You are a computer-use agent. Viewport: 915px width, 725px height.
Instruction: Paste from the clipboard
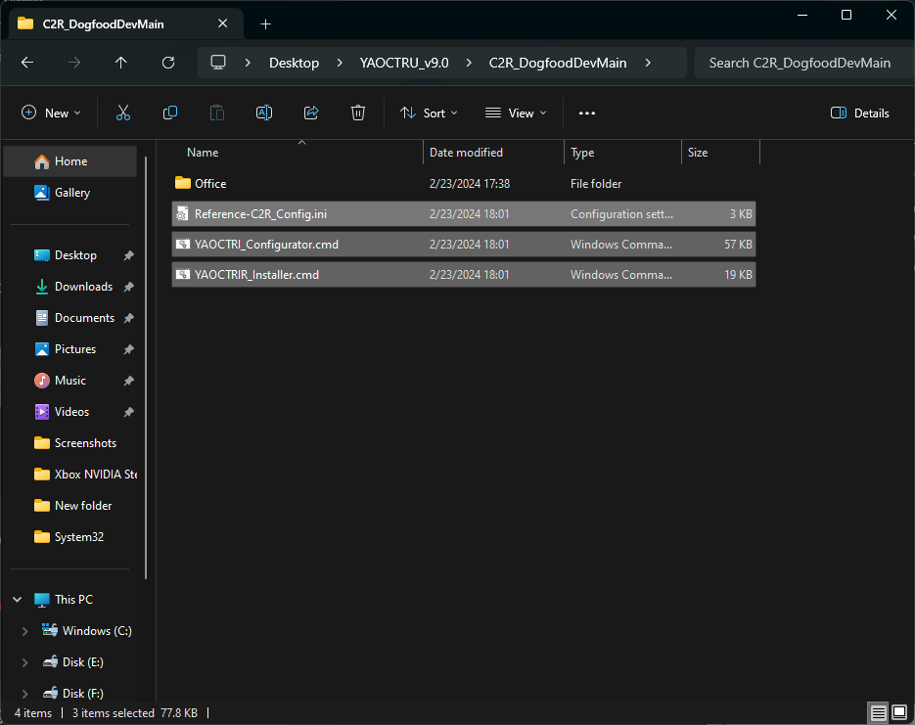tap(216, 113)
